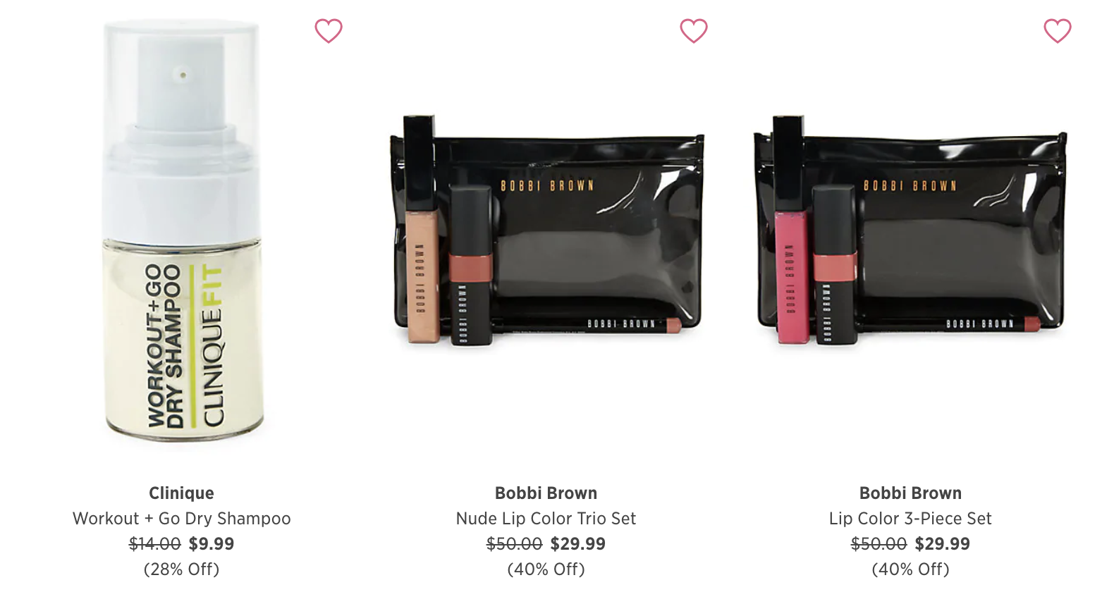Click the $29.99 price of 3-Piece Set

[942, 544]
